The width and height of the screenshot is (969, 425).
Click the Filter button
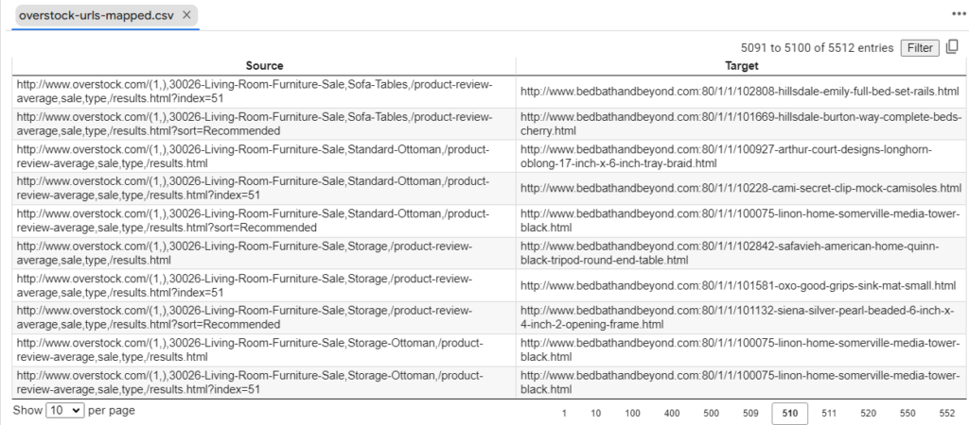(x=920, y=47)
